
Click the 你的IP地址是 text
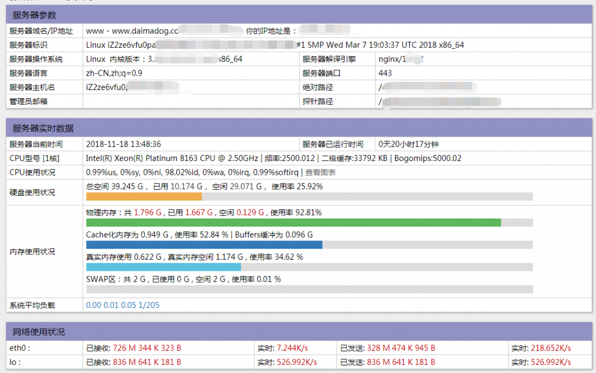(x=271, y=31)
